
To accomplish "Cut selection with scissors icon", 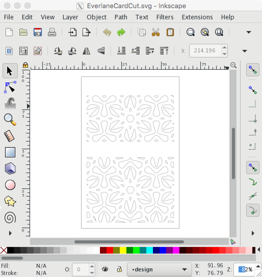I will coord(156,32).
